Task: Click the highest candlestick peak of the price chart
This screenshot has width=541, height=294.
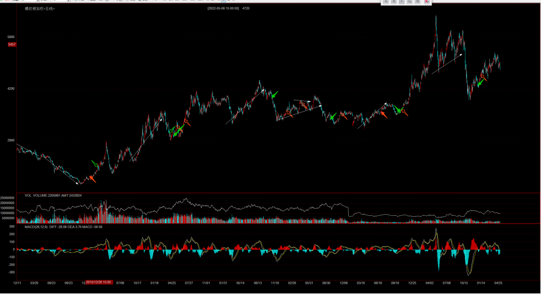Action: point(436,18)
